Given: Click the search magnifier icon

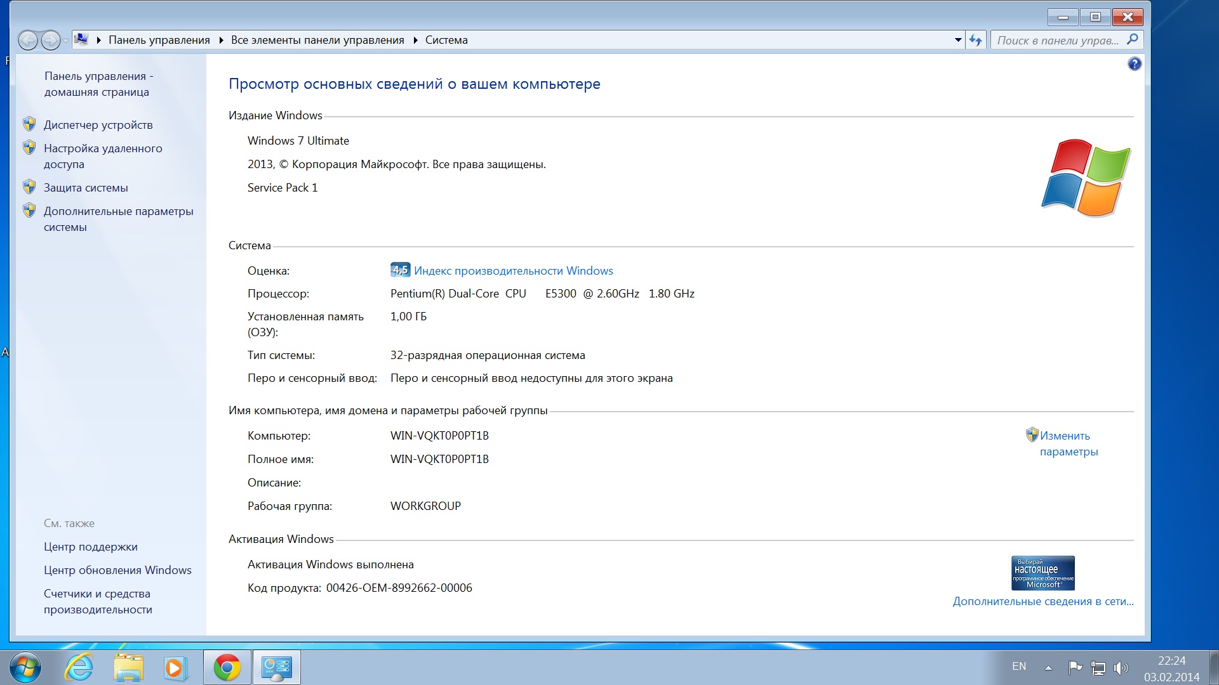Looking at the screenshot, I should point(1132,40).
